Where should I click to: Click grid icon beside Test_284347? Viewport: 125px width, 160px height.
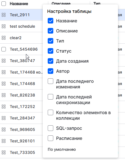(4, 118)
